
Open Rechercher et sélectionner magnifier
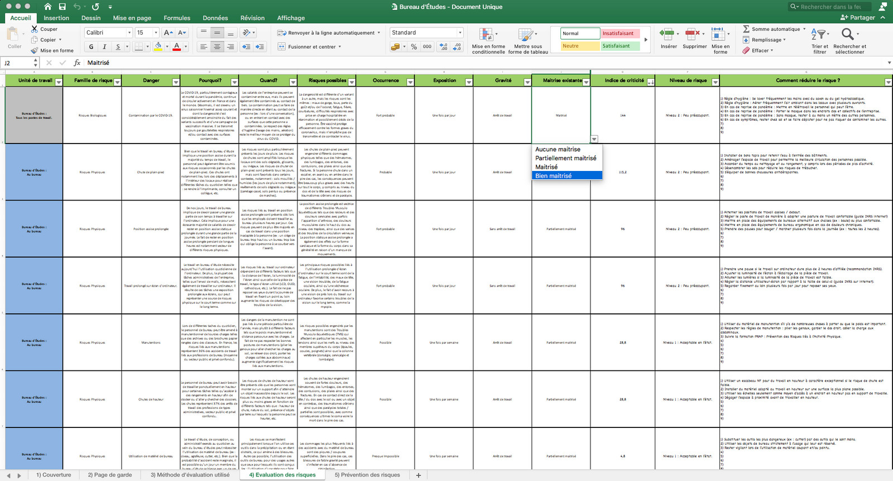[847, 35]
